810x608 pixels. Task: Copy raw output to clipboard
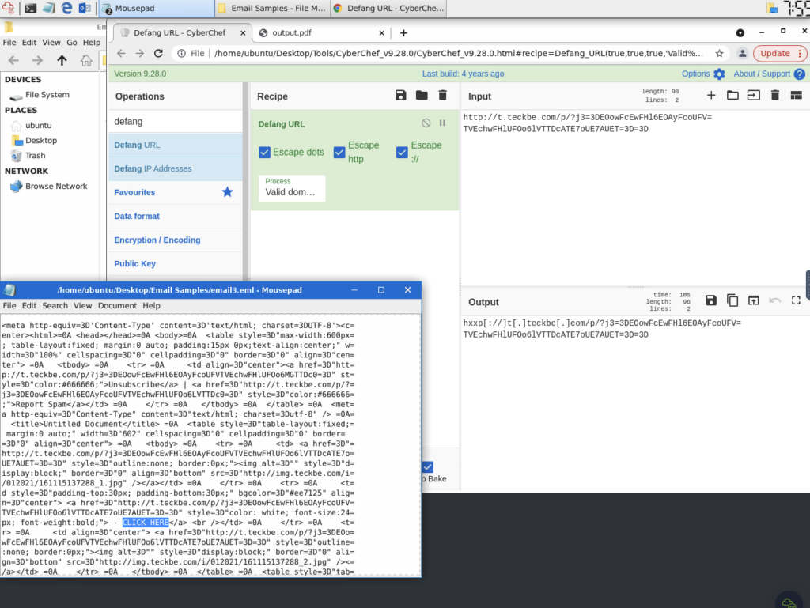[732, 300]
